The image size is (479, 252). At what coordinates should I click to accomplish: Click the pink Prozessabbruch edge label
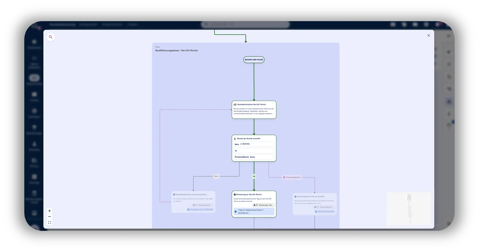pyautogui.click(x=292, y=177)
